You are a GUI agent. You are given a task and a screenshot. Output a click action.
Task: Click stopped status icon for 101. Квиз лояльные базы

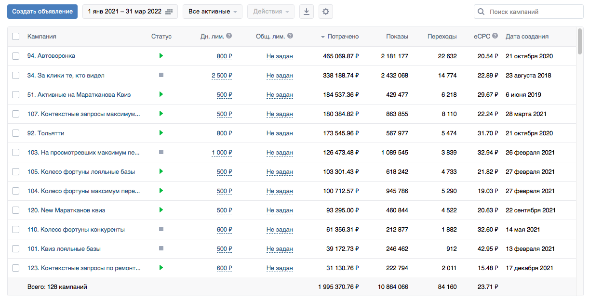[x=161, y=248]
